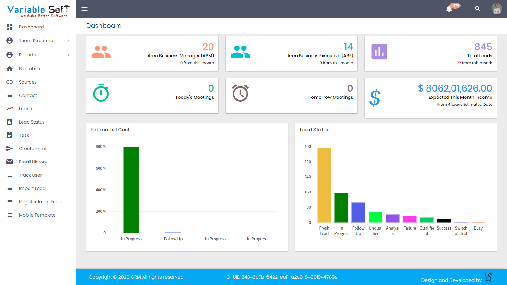Click the Area Business Manager people icon
This screenshot has width=507, height=285.
coord(101,52)
